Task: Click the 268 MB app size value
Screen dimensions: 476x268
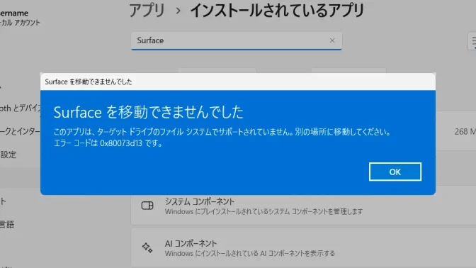Action: tap(465, 132)
